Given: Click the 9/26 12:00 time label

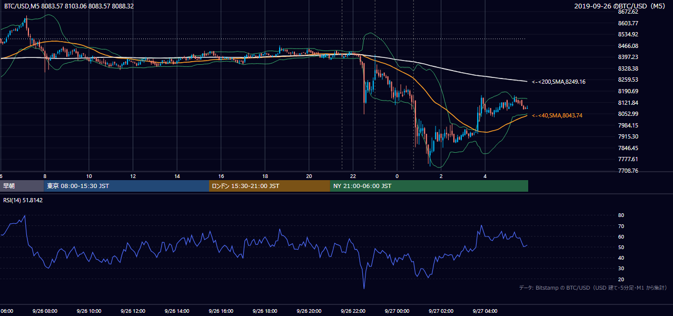Looking at the screenshot, I should pyautogui.click(x=132, y=311).
